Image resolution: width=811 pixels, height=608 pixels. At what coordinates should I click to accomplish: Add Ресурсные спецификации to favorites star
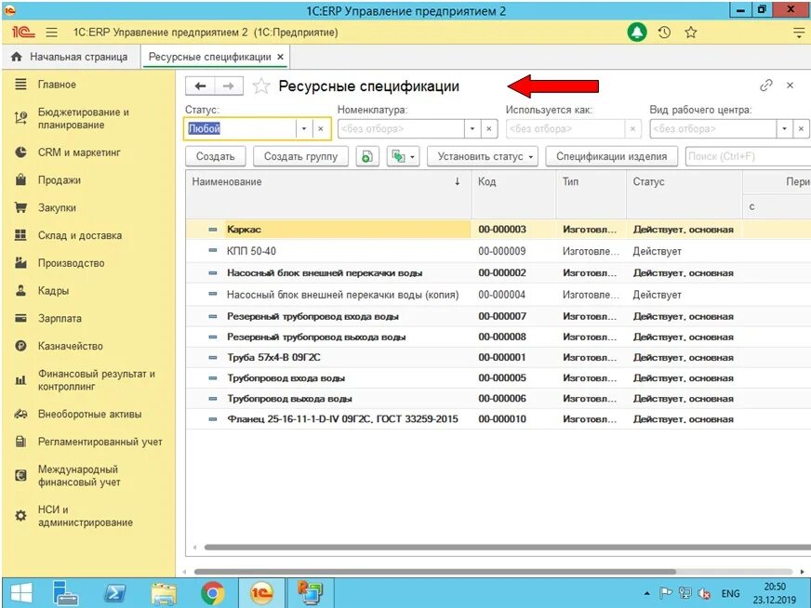(261, 86)
